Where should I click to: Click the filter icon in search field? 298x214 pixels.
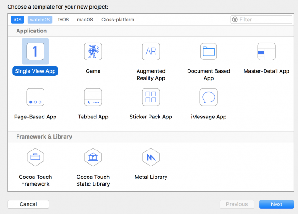(x=235, y=20)
